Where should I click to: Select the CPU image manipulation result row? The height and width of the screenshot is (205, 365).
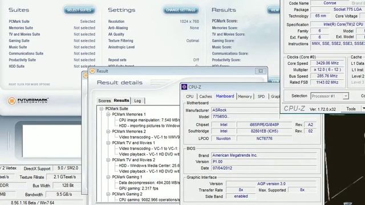[x=149, y=120]
